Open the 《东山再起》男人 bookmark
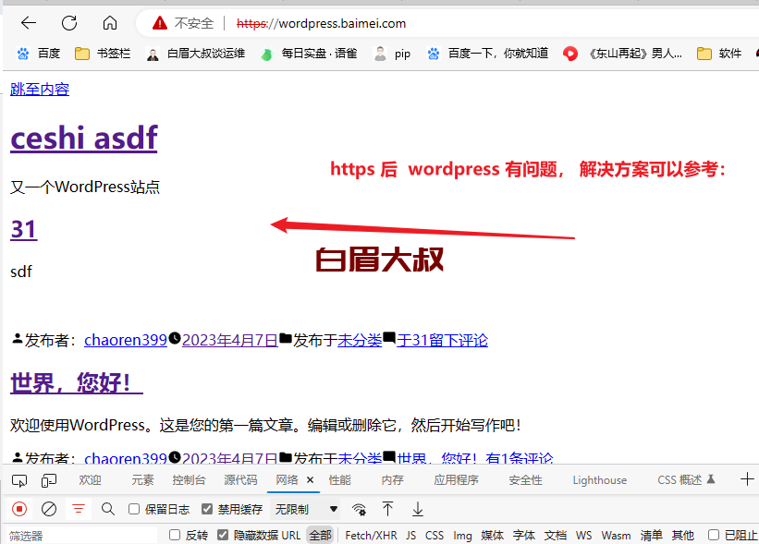The height and width of the screenshot is (544, 759). point(622,54)
